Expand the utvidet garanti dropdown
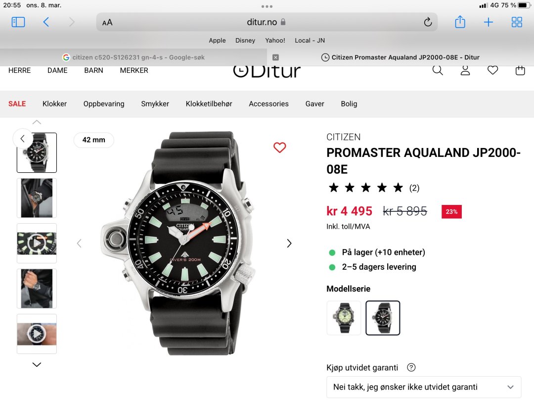The image size is (534, 401). point(424,387)
